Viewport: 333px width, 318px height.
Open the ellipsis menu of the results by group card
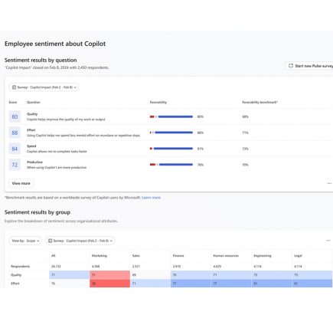point(328,241)
